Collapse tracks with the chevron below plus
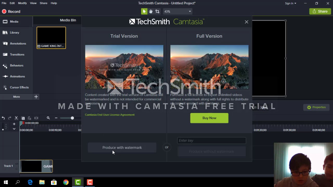Viewport: 333px width, 187px height. click(x=14, y=129)
